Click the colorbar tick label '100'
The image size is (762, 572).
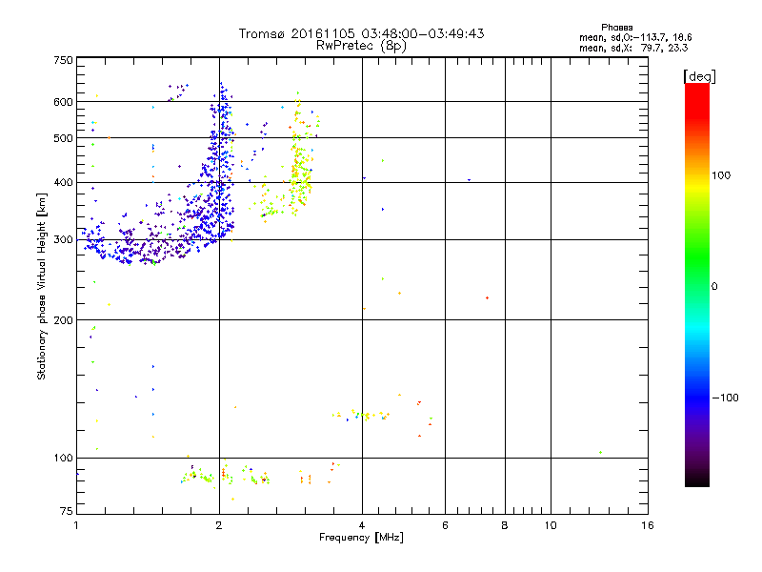pyautogui.click(x=721, y=175)
